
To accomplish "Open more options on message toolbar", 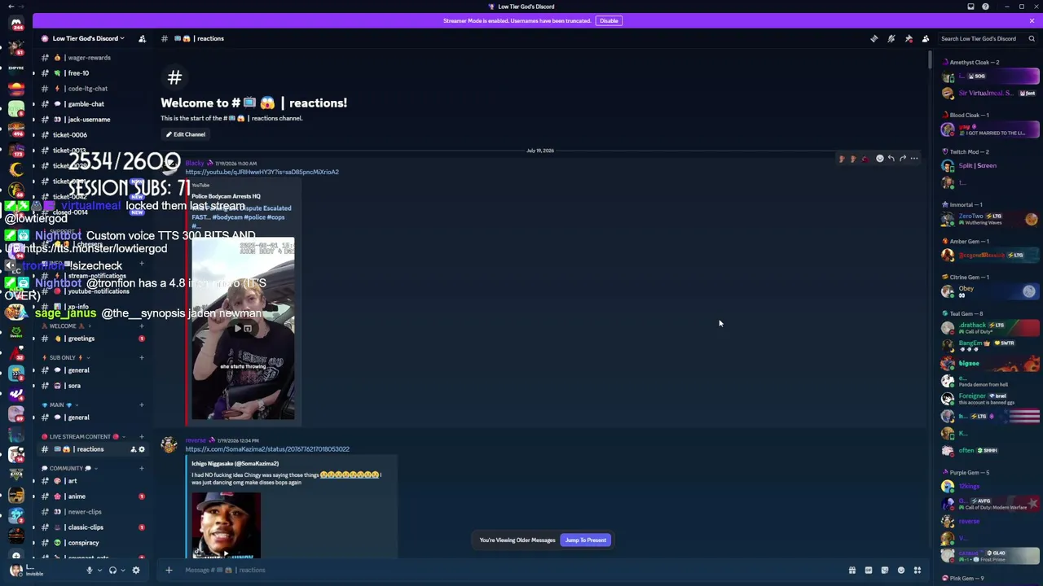I will [914, 159].
